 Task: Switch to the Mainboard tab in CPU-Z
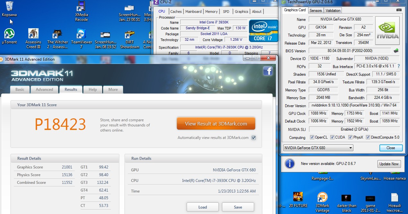coord(193,12)
